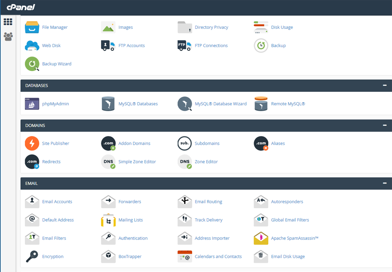The image size is (392, 272).
Task: Click the Images picture icon
Action: click(x=108, y=27)
